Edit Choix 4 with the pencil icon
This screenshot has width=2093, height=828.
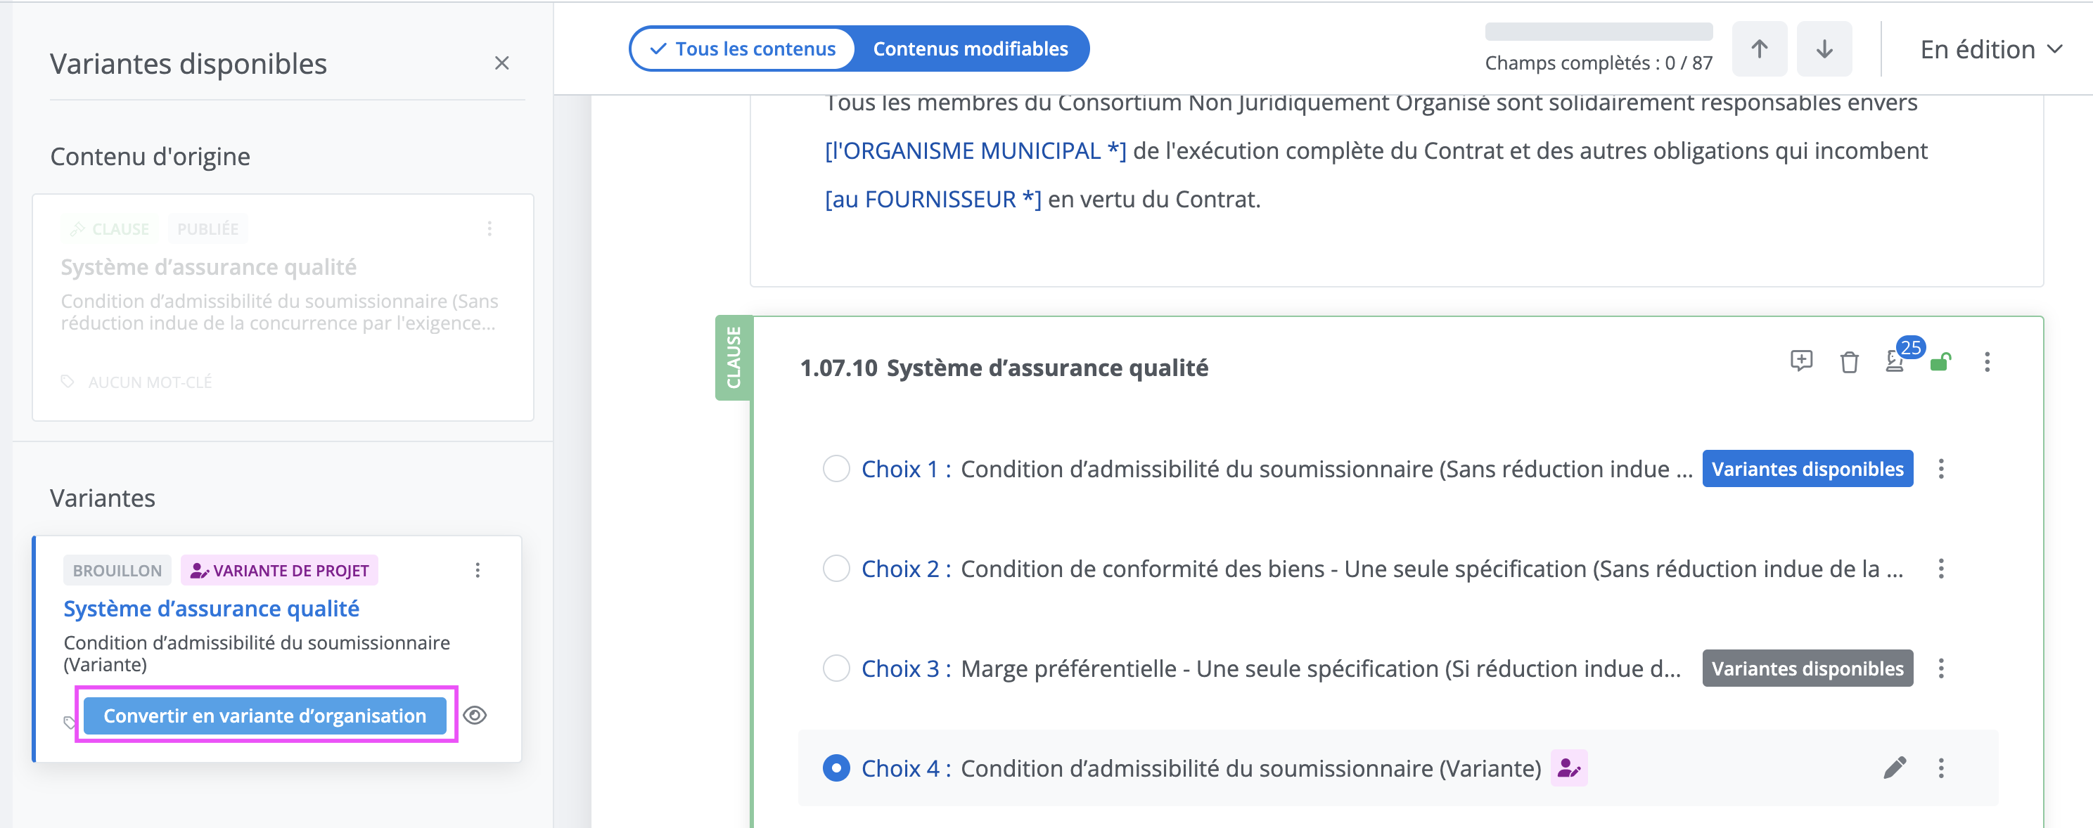(x=1895, y=768)
